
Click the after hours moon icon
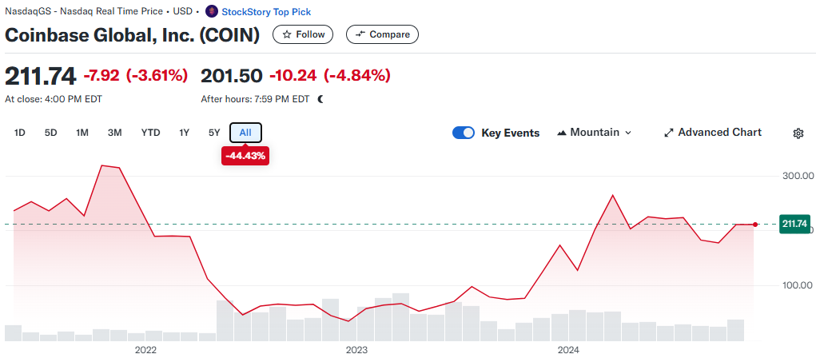tap(320, 99)
